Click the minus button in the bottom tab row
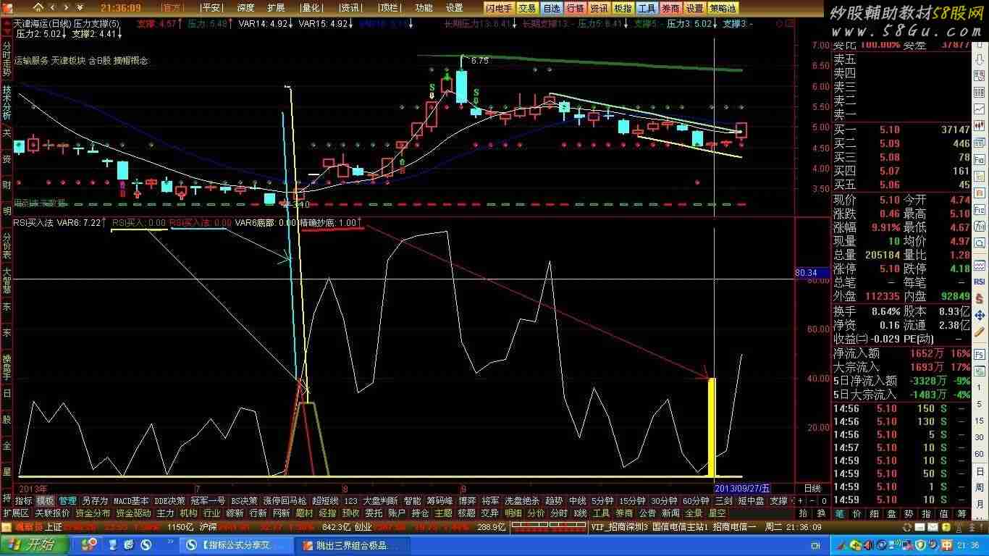989x556 pixels. pyautogui.click(x=811, y=501)
